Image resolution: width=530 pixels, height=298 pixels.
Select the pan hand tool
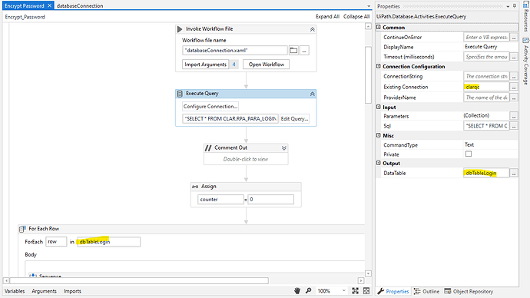(x=297, y=290)
